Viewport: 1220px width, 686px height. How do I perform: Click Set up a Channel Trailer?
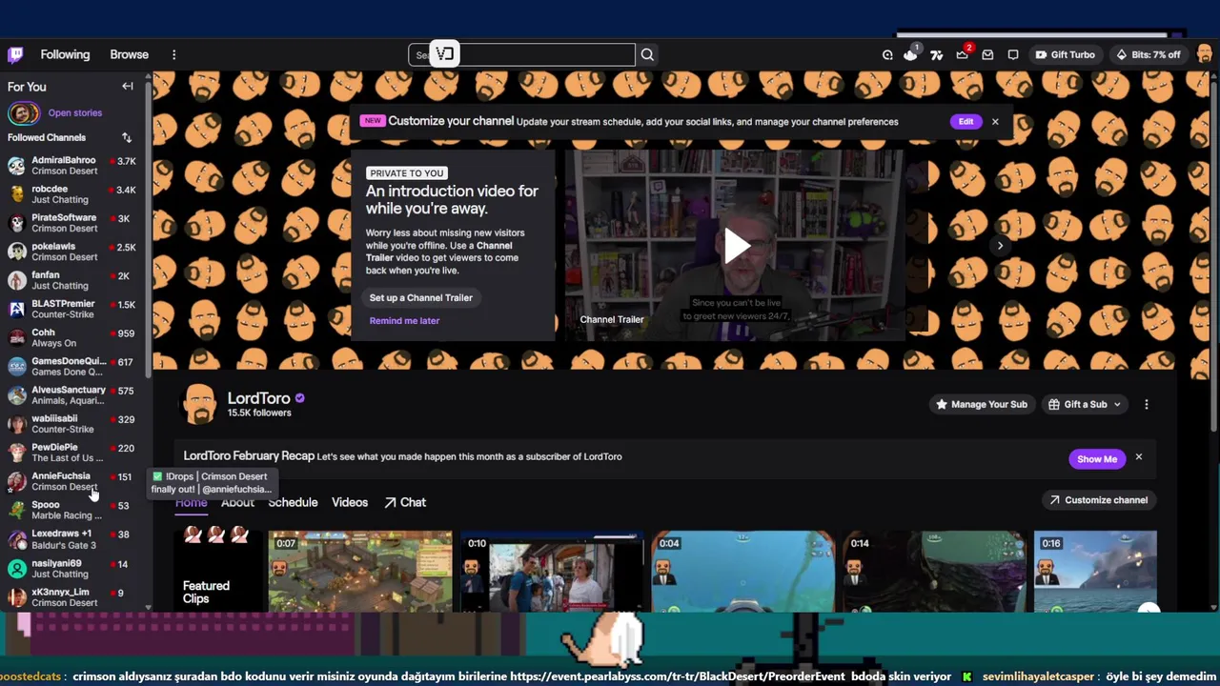tap(420, 297)
